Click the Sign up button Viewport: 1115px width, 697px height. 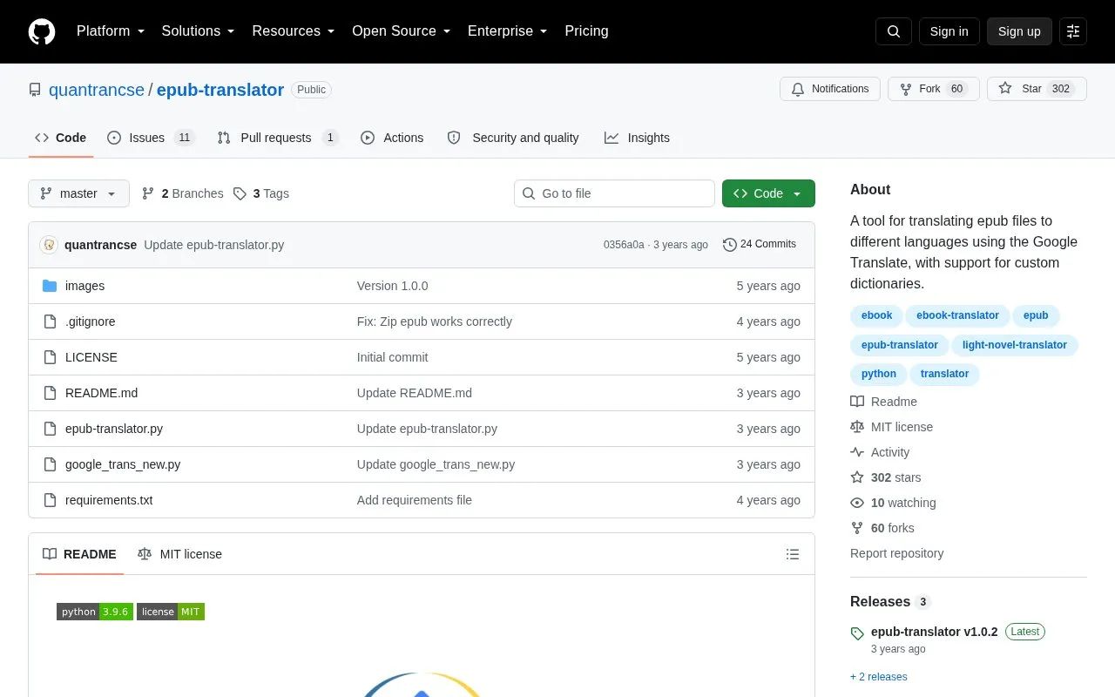point(1019,31)
